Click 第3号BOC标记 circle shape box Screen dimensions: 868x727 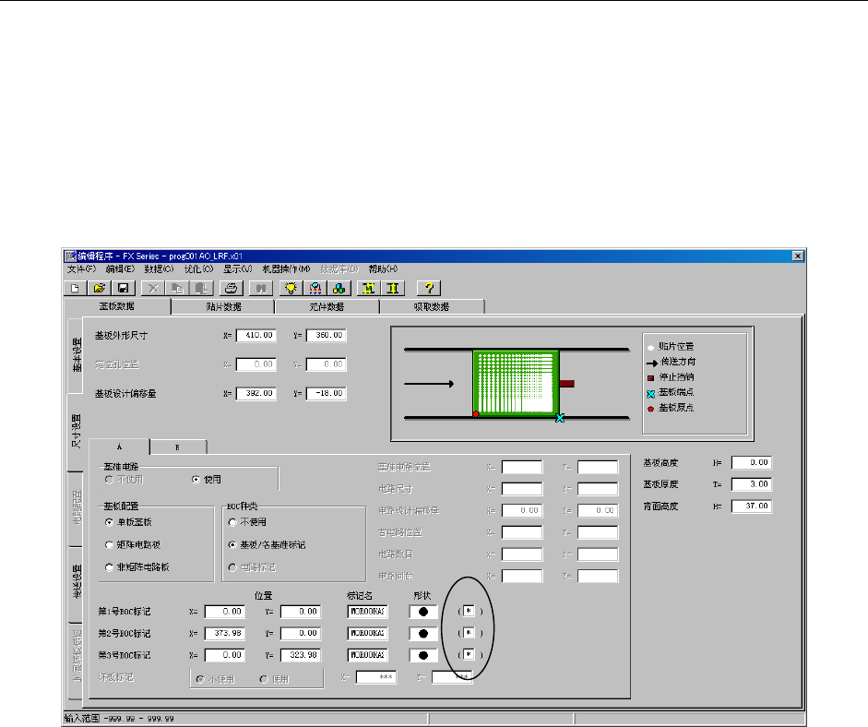click(x=423, y=655)
